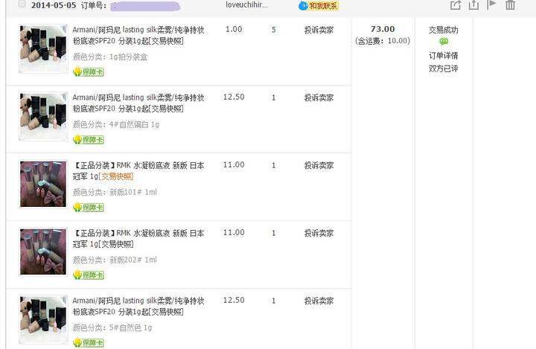Click the text 颜色分类: 1g拍分装盒

tap(110, 57)
